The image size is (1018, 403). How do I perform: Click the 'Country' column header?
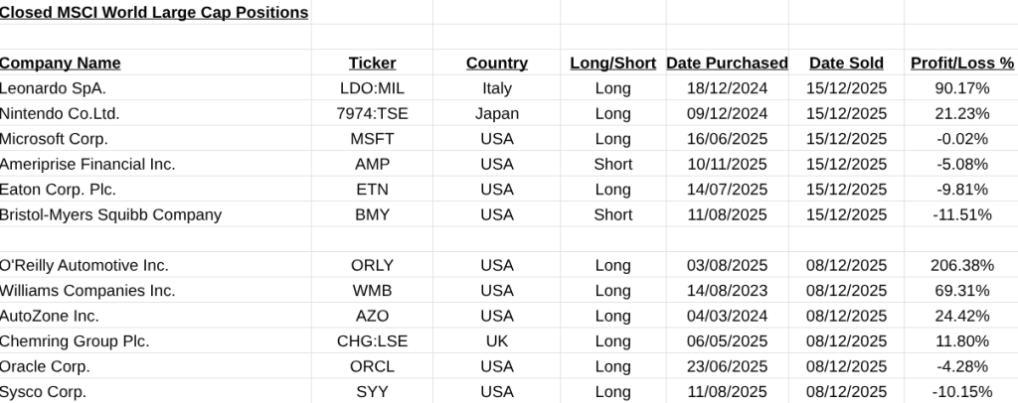[496, 64]
